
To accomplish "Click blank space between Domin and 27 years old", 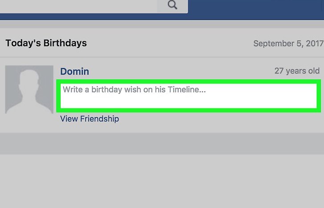I will [x=178, y=72].
